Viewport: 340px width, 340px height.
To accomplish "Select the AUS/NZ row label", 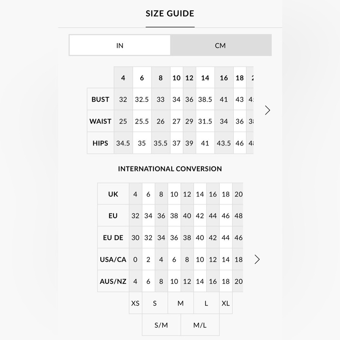I will (x=113, y=281).
